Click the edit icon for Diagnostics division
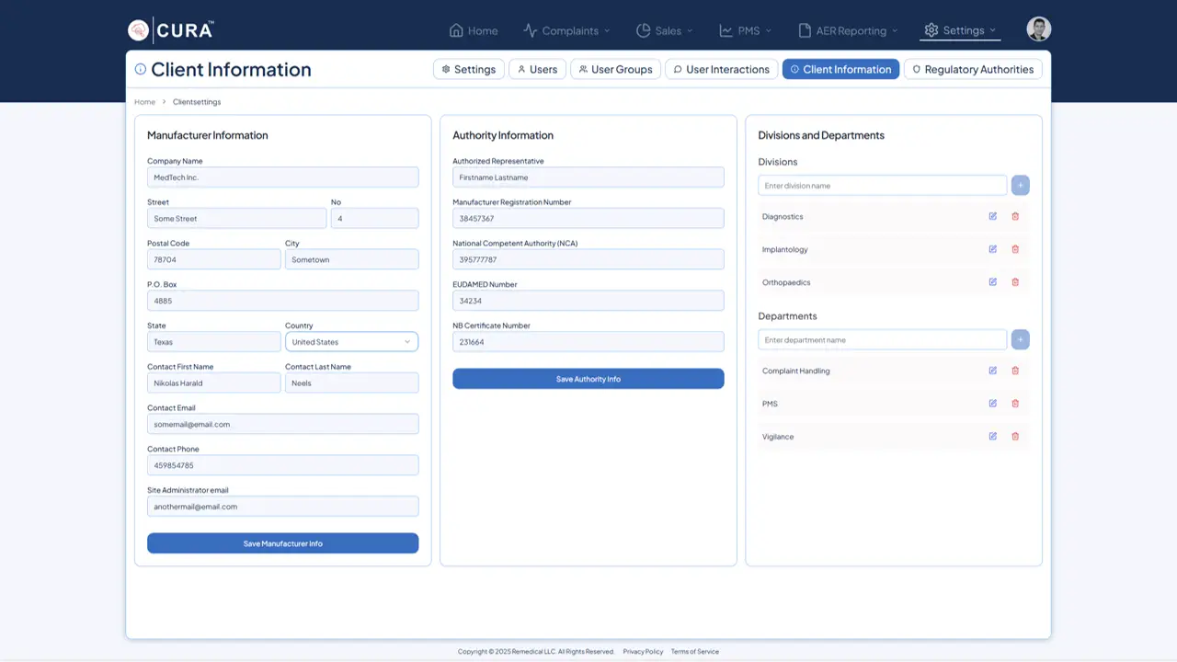1177x662 pixels. tap(992, 216)
